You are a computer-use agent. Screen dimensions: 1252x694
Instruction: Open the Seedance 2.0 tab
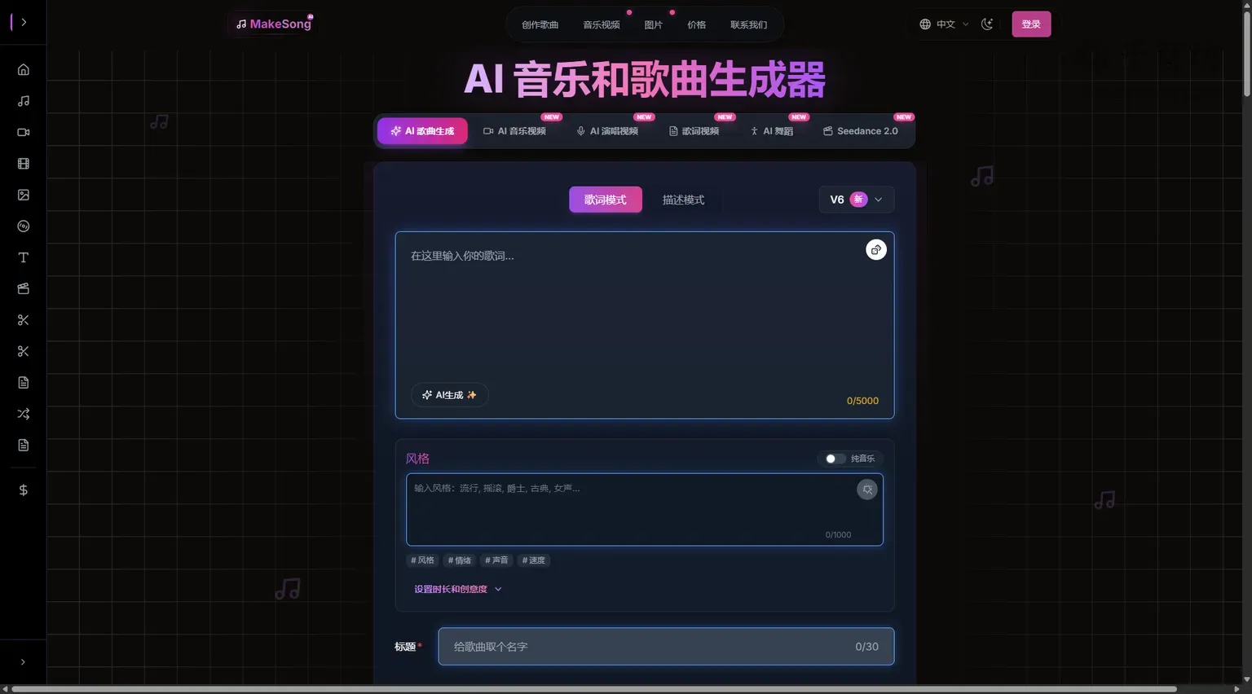pyautogui.click(x=861, y=131)
